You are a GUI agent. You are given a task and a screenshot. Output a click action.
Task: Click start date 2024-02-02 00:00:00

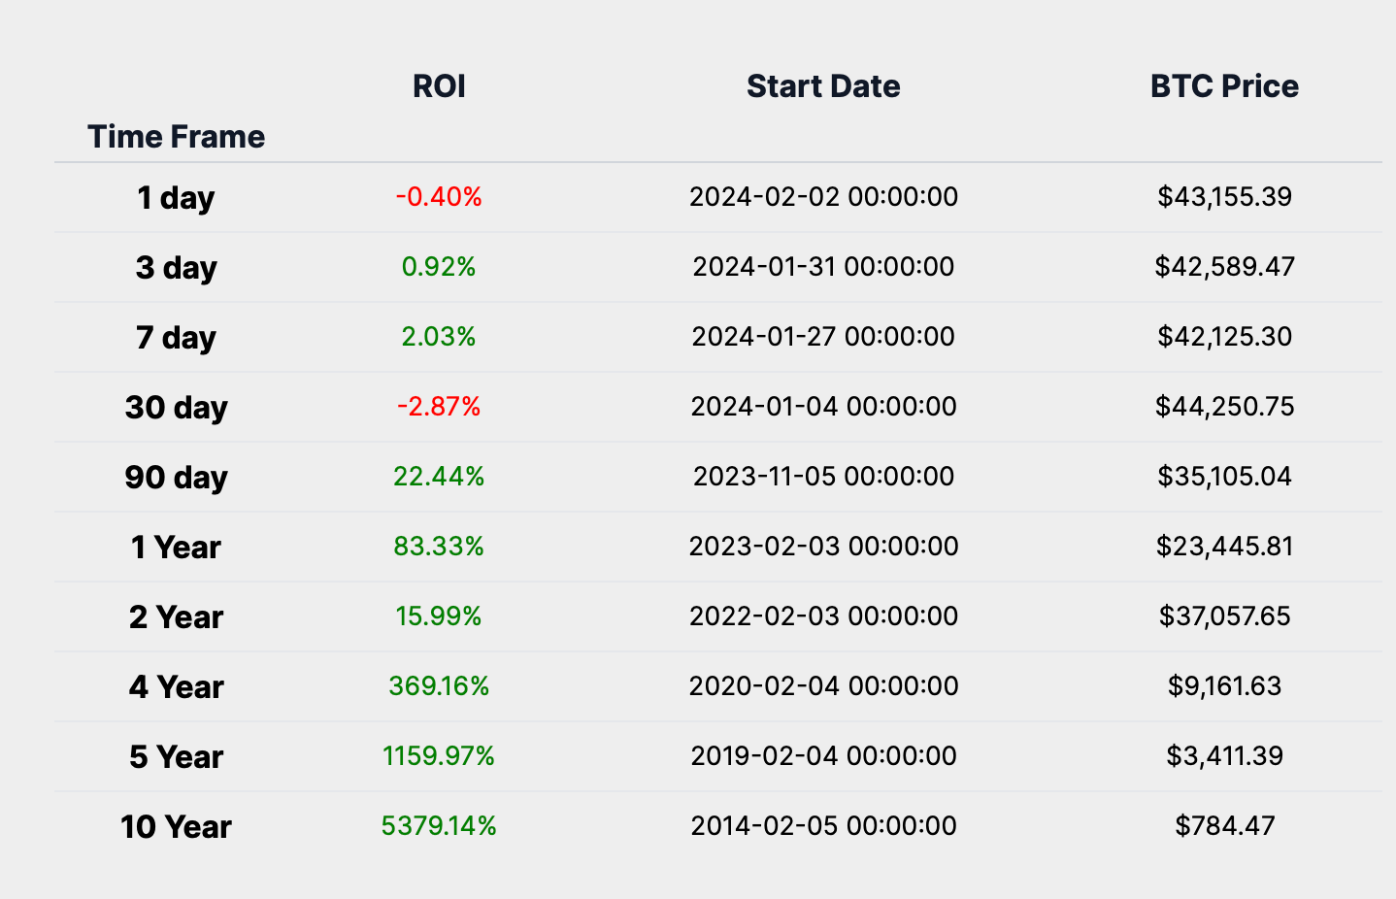point(823,197)
